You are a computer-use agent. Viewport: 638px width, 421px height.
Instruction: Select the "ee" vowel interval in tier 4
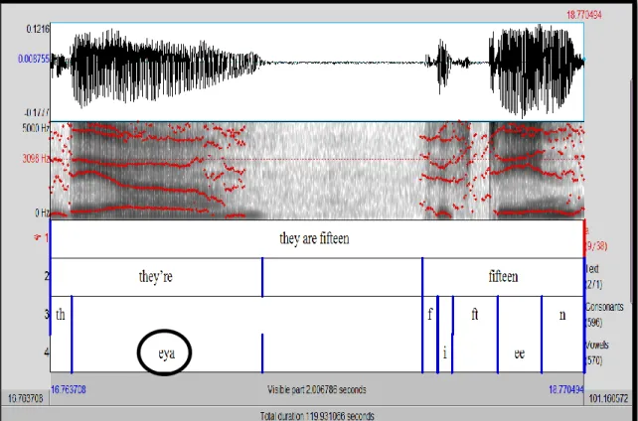(x=520, y=353)
